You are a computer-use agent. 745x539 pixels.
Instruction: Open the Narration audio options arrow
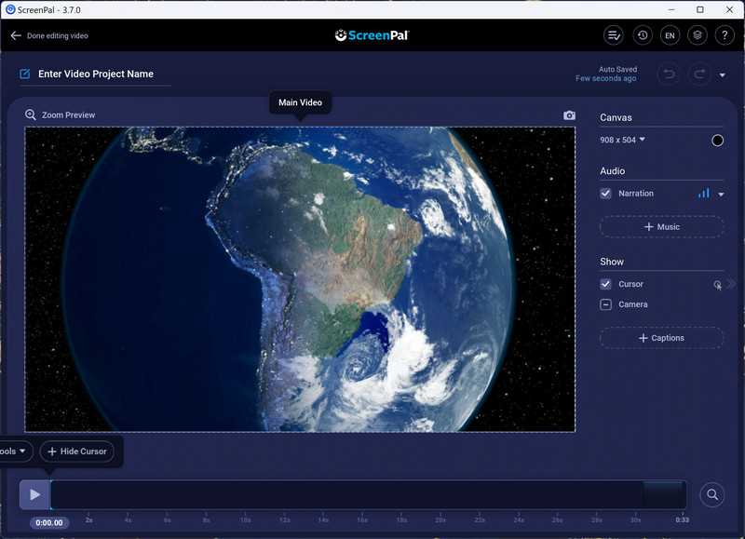coord(721,195)
